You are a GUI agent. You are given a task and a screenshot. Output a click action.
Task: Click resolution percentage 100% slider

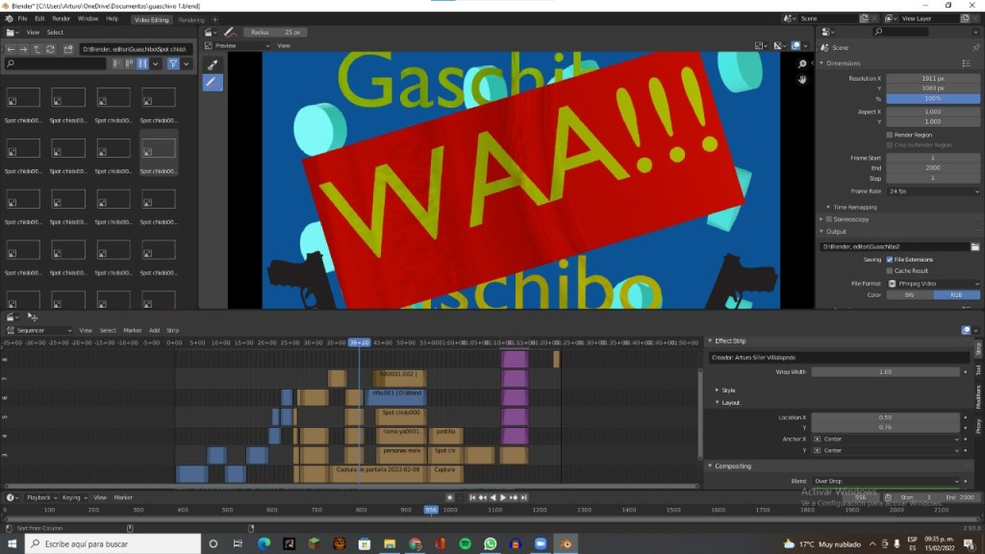[933, 99]
